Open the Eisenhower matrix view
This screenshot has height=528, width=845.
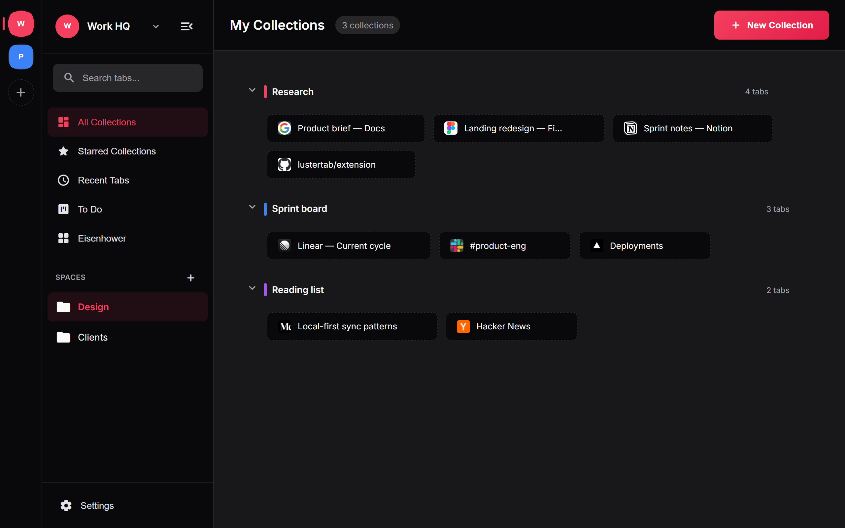[x=127, y=238]
